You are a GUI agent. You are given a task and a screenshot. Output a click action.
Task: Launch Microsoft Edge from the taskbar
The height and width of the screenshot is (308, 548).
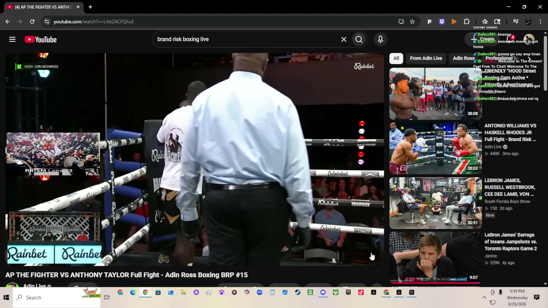click(x=133, y=293)
